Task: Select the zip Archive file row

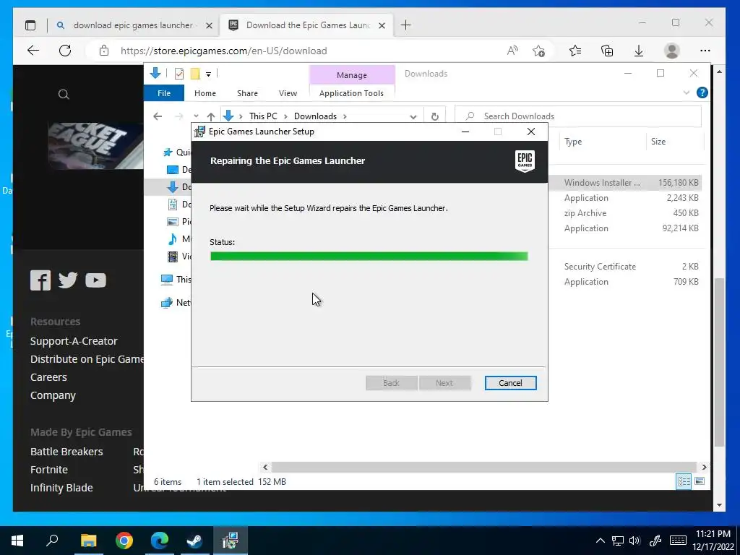Action: click(x=625, y=213)
